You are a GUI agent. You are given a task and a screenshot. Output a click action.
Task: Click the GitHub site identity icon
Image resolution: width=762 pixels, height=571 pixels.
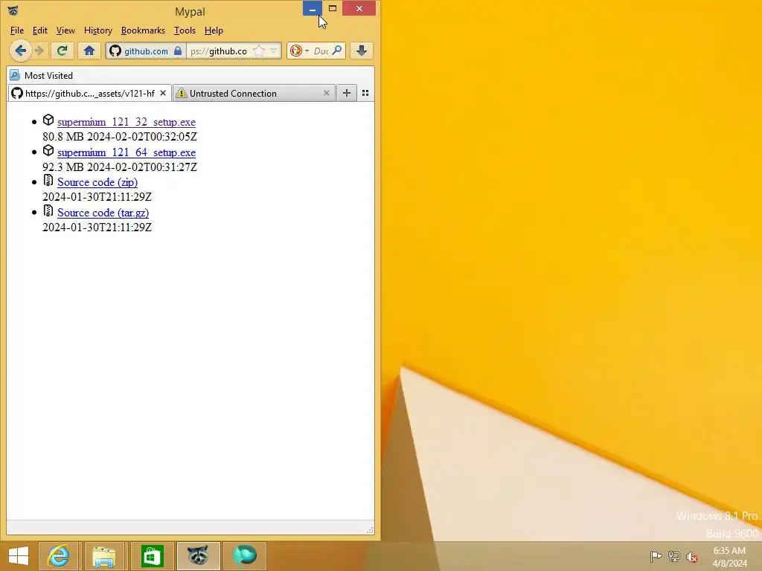pos(115,51)
